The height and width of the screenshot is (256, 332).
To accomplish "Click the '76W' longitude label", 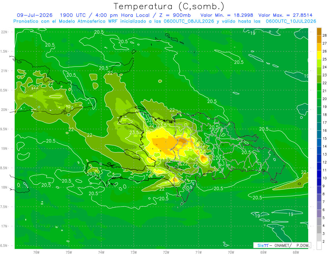I will point(36,252).
